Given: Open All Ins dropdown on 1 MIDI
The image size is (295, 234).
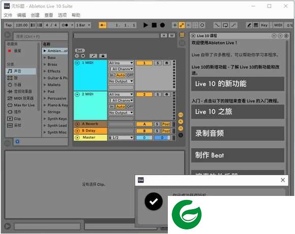Looking at the screenshot, I should pos(121,63).
